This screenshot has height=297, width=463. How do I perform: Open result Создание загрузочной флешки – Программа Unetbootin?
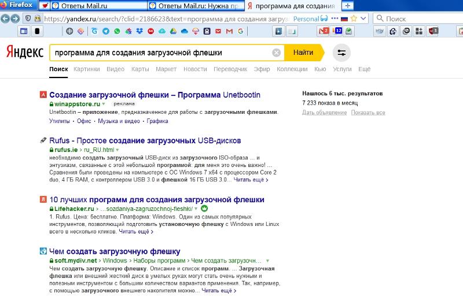(x=155, y=95)
